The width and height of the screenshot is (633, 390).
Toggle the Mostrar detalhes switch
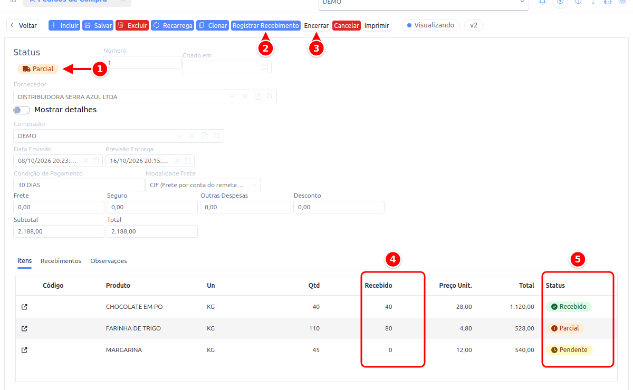click(22, 110)
